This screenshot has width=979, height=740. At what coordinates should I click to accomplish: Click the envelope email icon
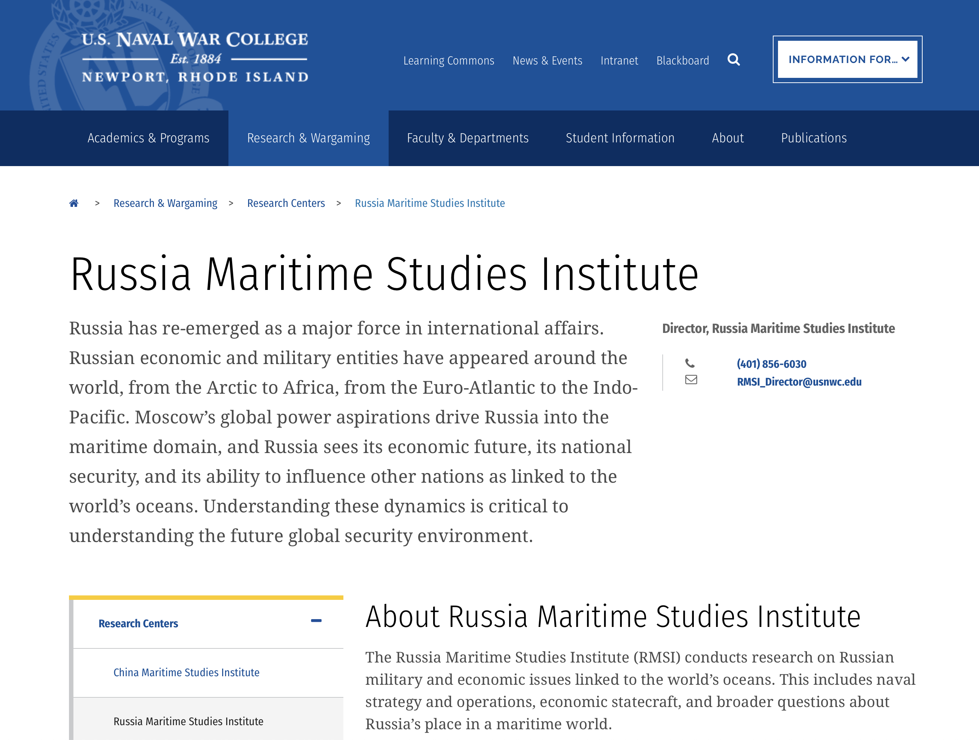pyautogui.click(x=691, y=380)
